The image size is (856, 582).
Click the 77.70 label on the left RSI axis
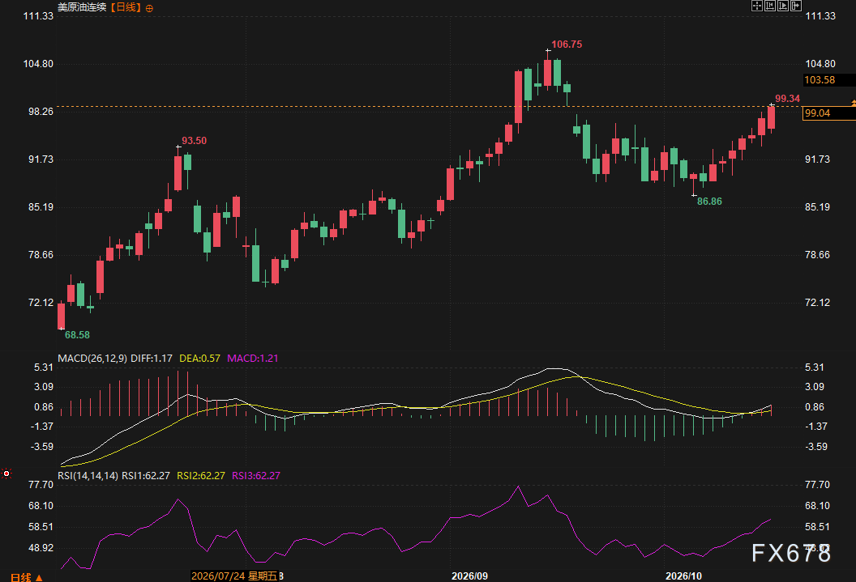41,485
